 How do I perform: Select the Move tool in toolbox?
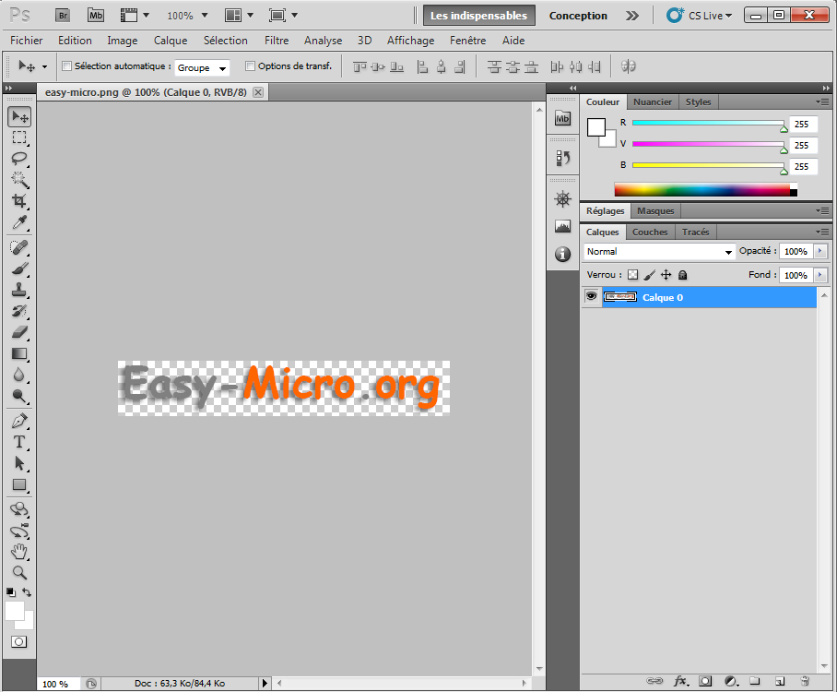coord(19,116)
